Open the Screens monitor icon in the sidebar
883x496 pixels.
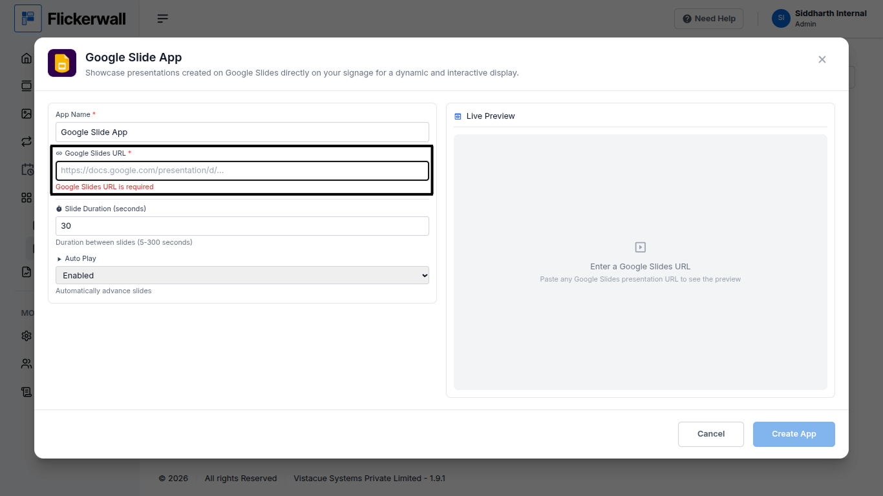click(x=27, y=86)
